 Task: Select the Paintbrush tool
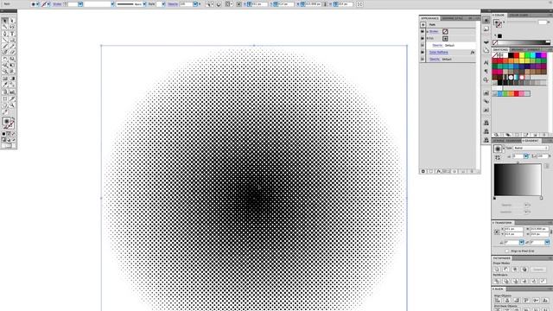click(5, 46)
